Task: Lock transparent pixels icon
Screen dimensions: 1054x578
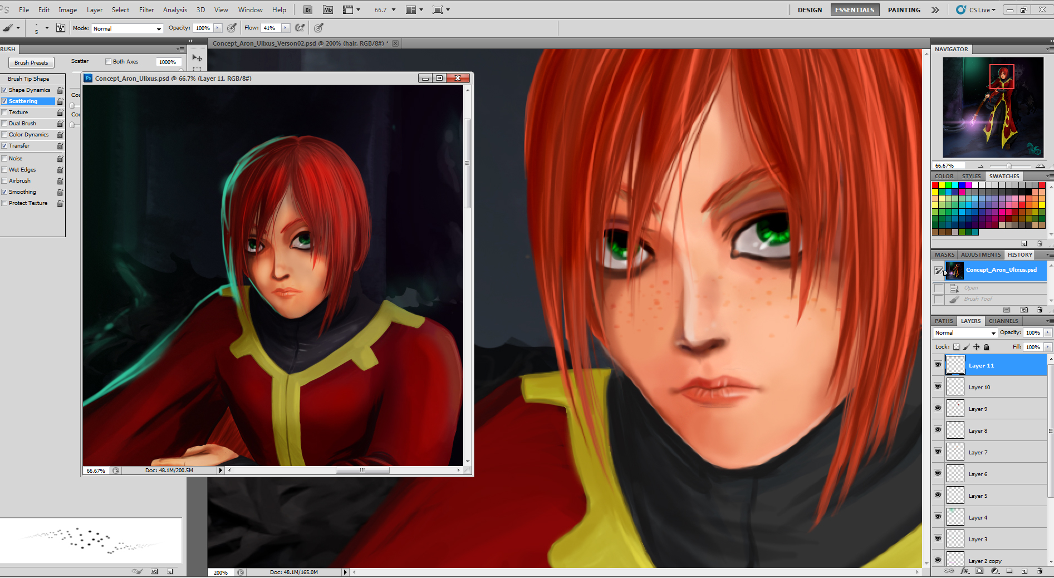Action: coord(956,347)
